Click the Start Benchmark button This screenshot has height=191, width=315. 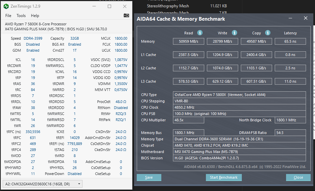pyautogui.click(x=224, y=177)
